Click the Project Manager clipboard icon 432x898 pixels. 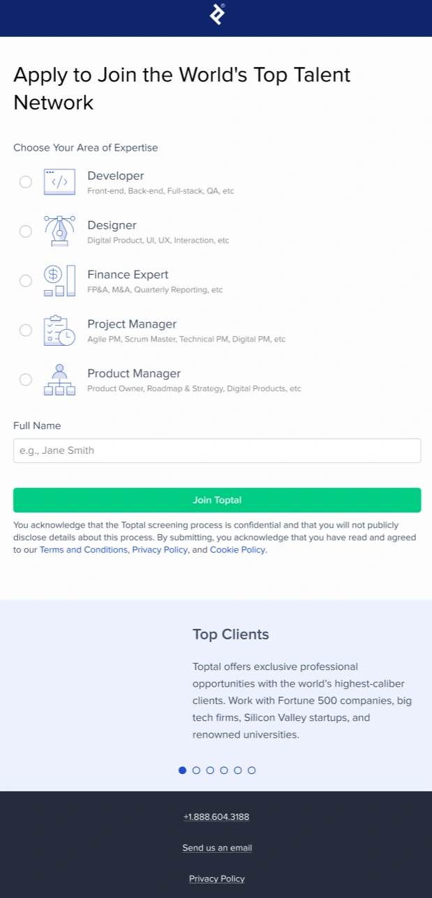click(x=59, y=330)
